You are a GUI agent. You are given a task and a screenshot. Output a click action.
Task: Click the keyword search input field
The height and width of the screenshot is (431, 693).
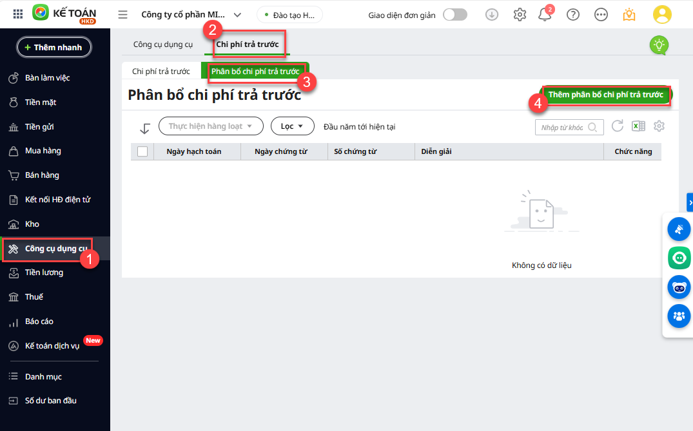[562, 127]
